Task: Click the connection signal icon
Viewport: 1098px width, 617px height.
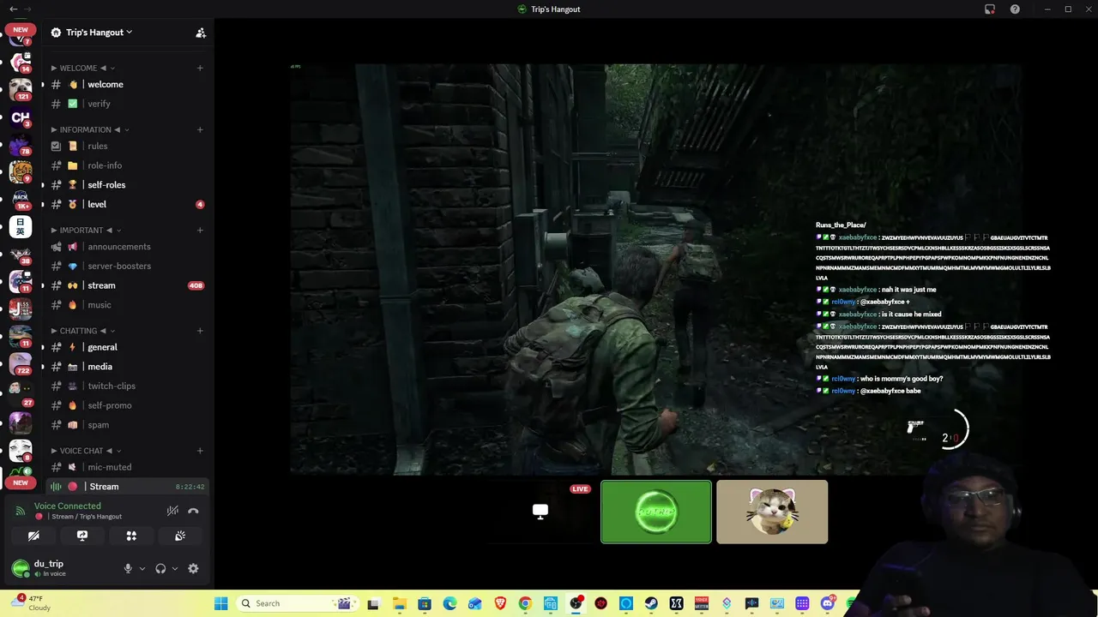Action: coord(21,511)
